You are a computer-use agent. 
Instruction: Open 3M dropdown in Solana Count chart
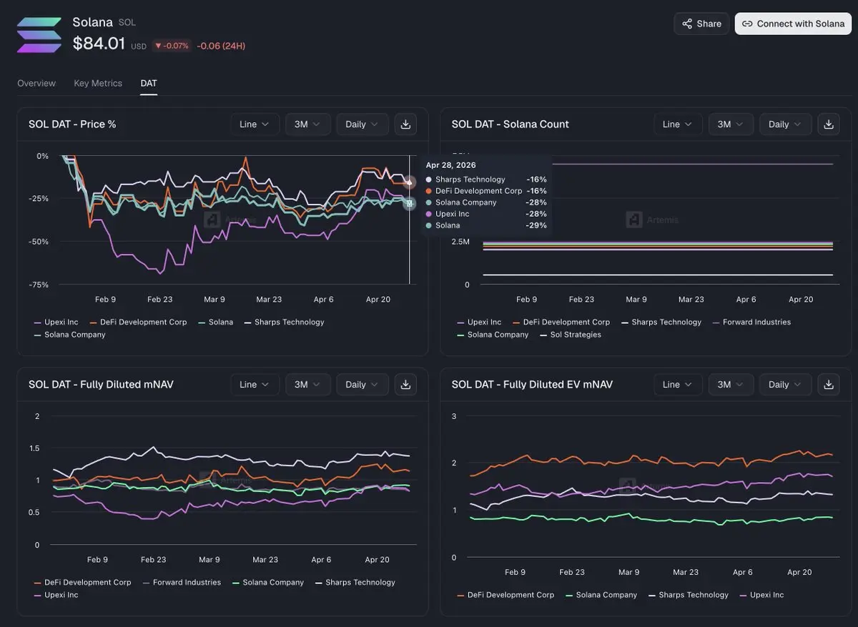(731, 124)
